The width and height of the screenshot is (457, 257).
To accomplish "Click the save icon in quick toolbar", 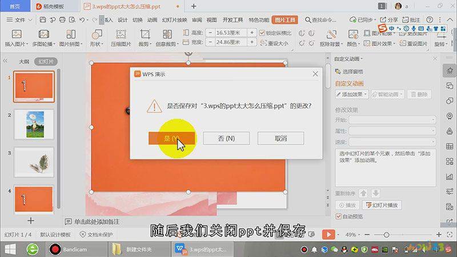I will [x=43, y=20].
